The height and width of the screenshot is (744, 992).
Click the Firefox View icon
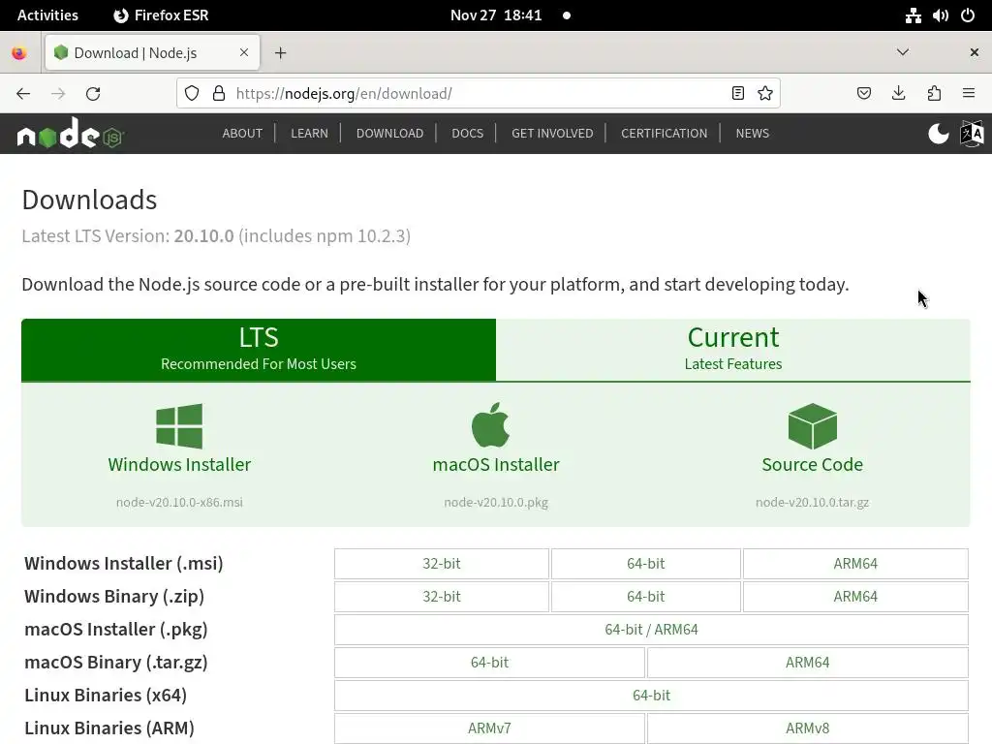coord(19,53)
